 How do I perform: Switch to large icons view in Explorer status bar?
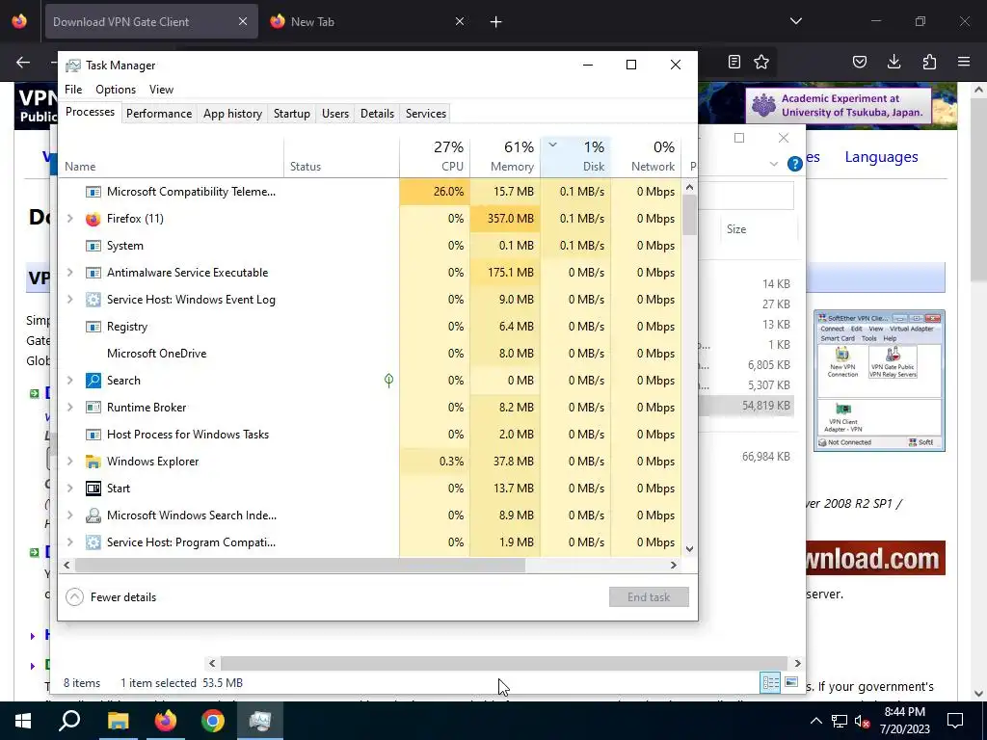click(x=791, y=683)
